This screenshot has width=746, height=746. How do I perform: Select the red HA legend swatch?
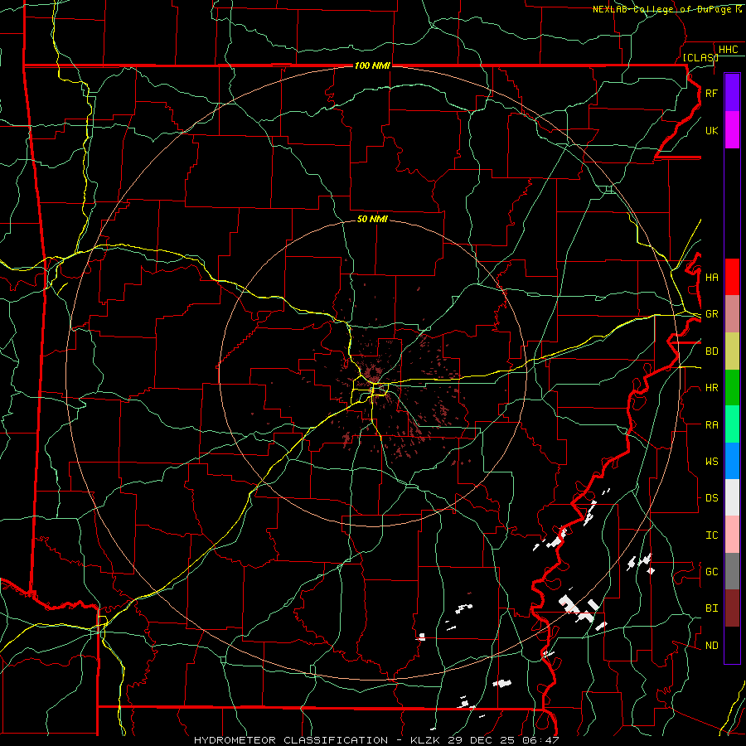coord(732,277)
